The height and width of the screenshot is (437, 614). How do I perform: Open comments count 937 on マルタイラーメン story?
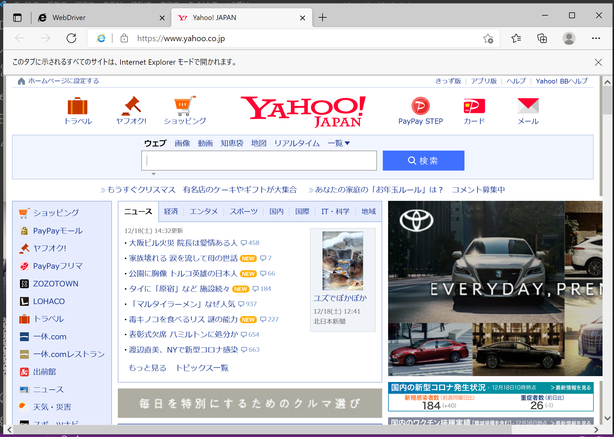248,304
